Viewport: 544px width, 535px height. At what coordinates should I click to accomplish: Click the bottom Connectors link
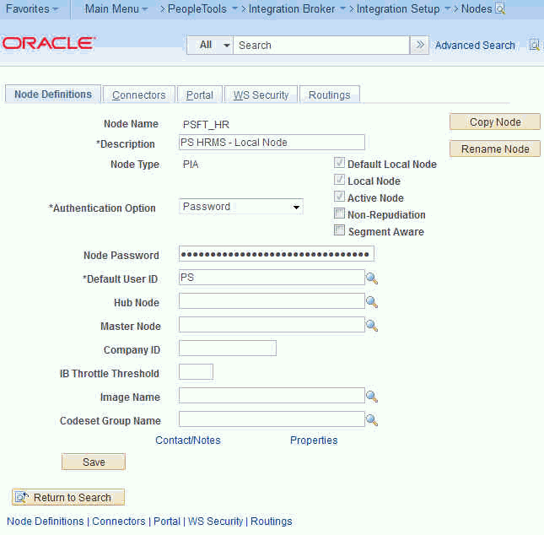119,521
